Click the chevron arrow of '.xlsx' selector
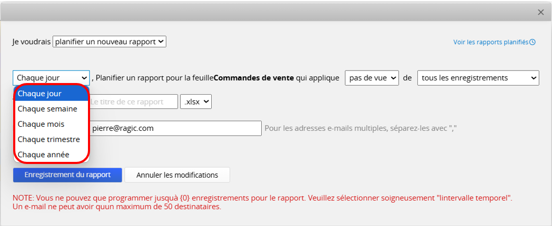552x226 pixels. 206,102
